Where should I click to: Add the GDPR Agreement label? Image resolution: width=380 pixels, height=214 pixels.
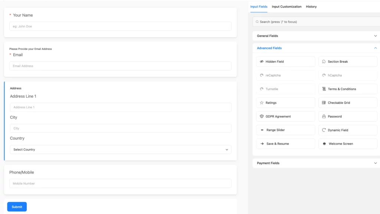[x=278, y=116]
